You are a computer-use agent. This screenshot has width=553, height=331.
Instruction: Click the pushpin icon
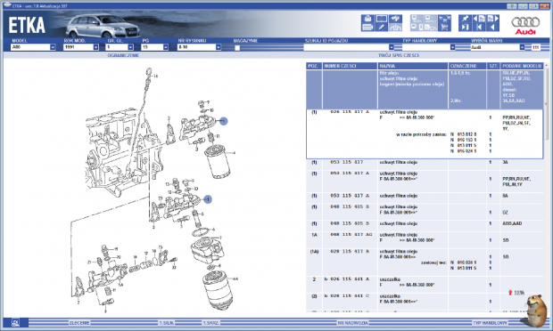pyautogui.click(x=466, y=19)
